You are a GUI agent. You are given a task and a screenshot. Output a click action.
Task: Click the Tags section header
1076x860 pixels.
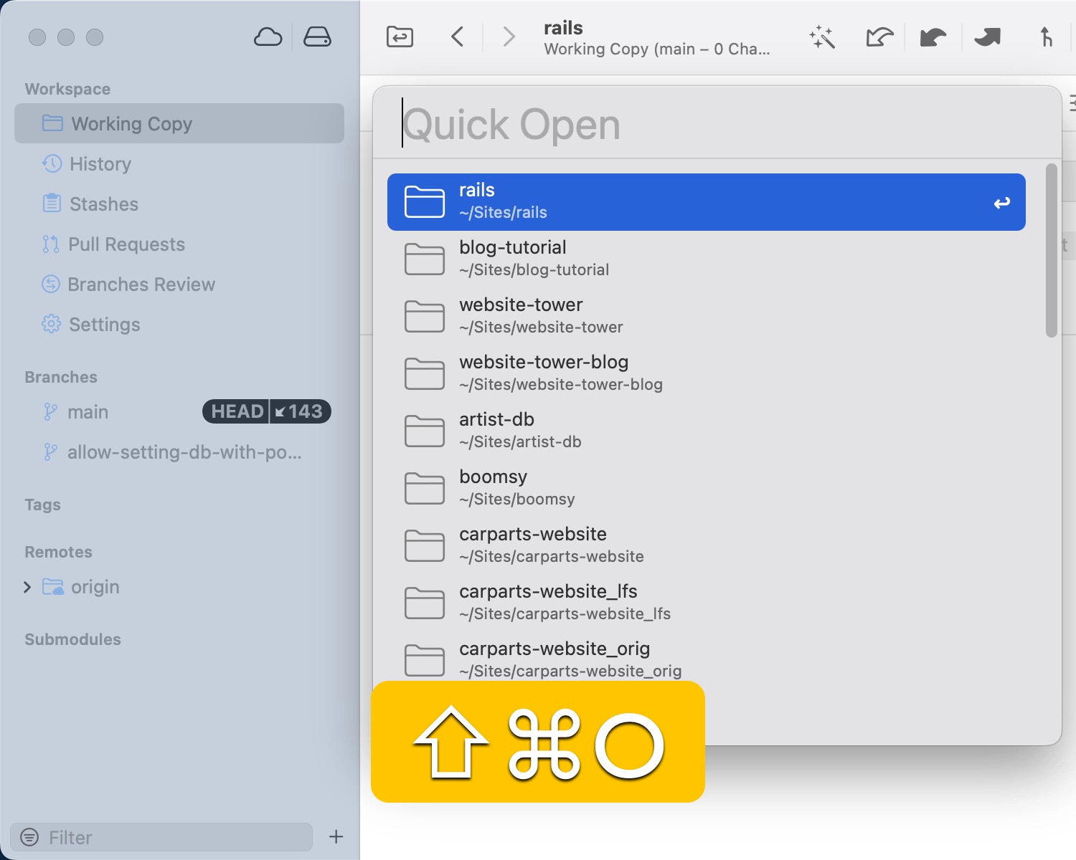click(x=42, y=505)
